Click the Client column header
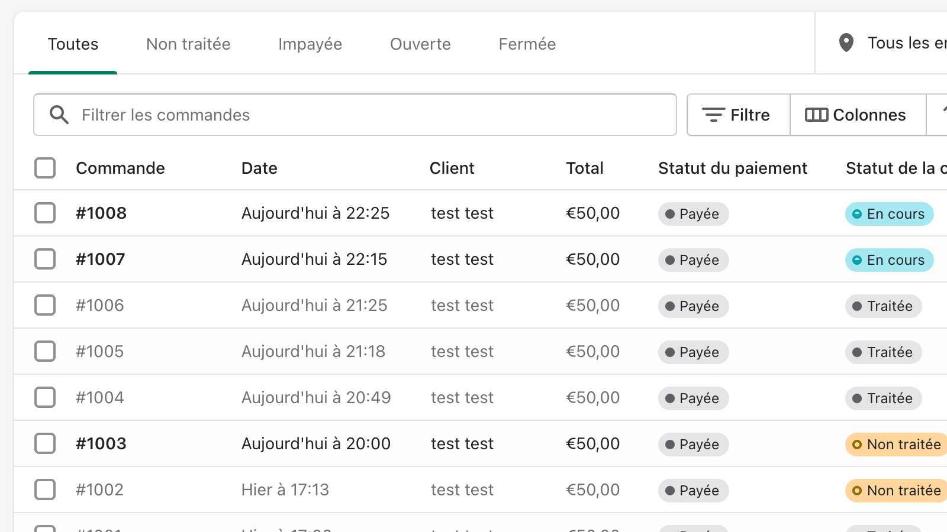Screen dimensions: 947x532 pyautogui.click(x=452, y=168)
